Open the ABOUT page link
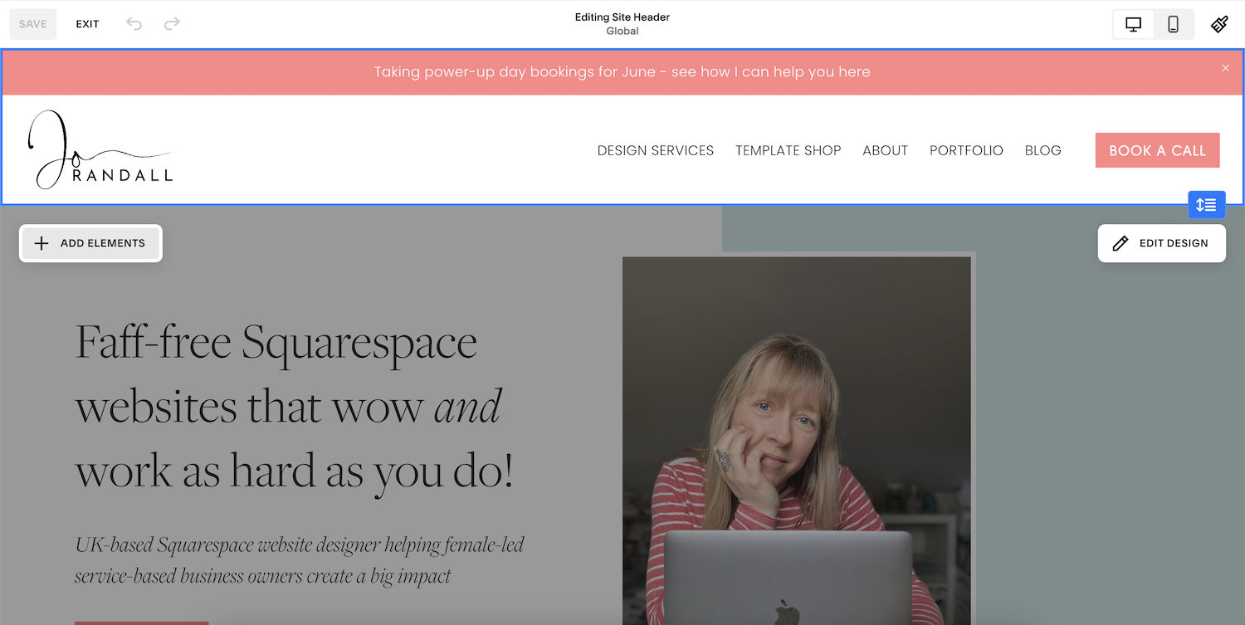 pyautogui.click(x=885, y=150)
